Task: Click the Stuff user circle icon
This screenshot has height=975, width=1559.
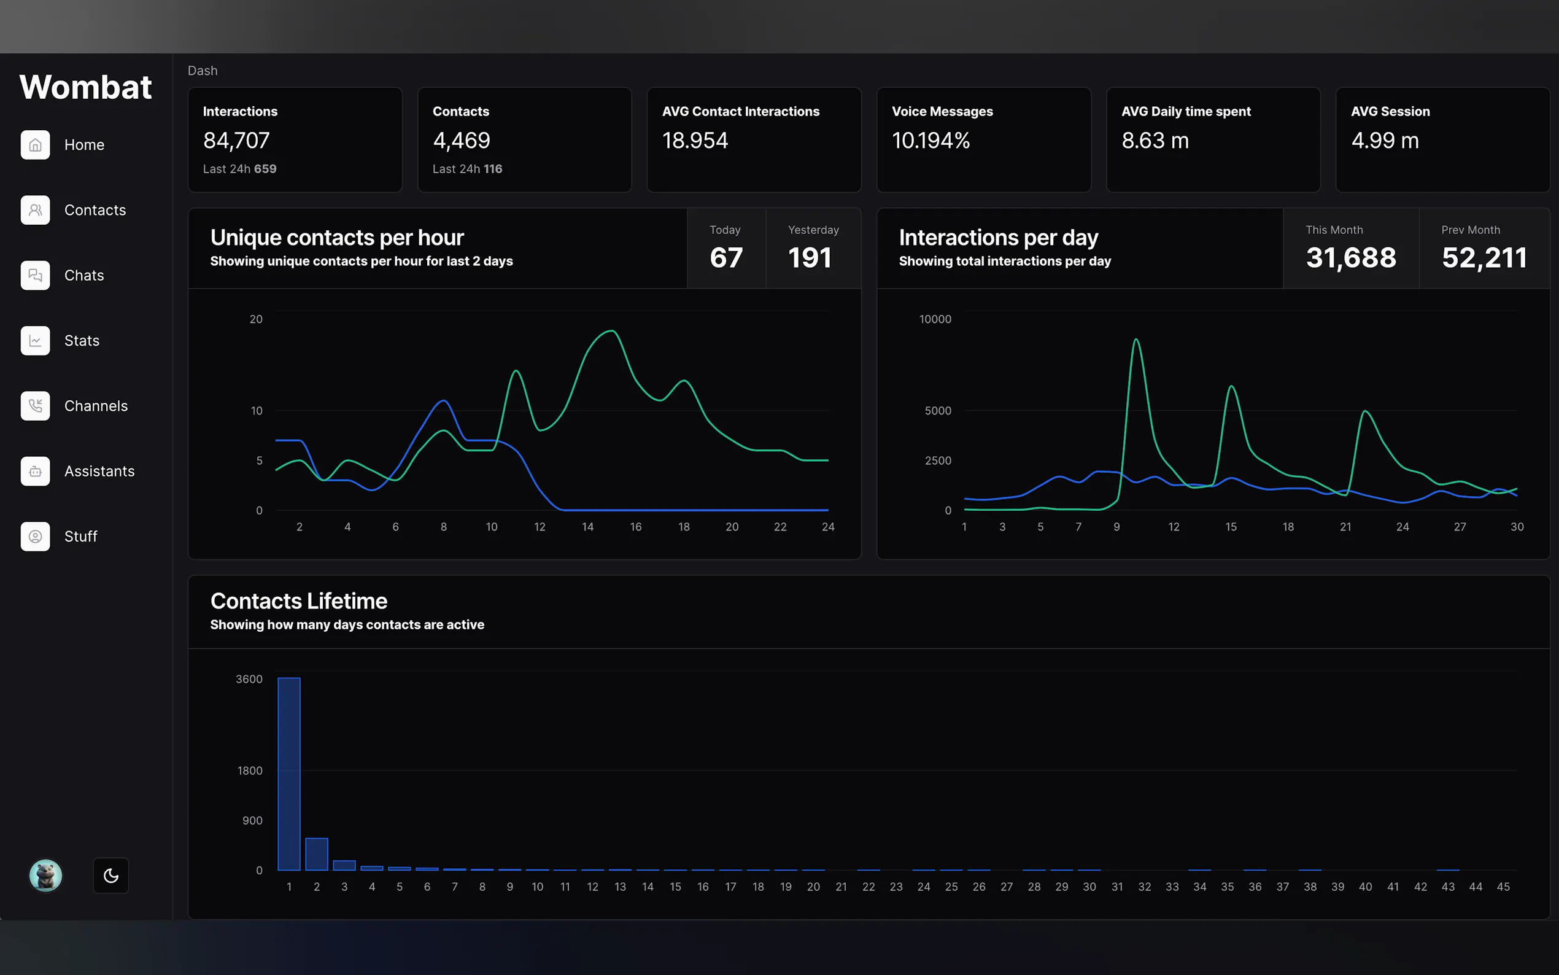Action: [x=35, y=537]
